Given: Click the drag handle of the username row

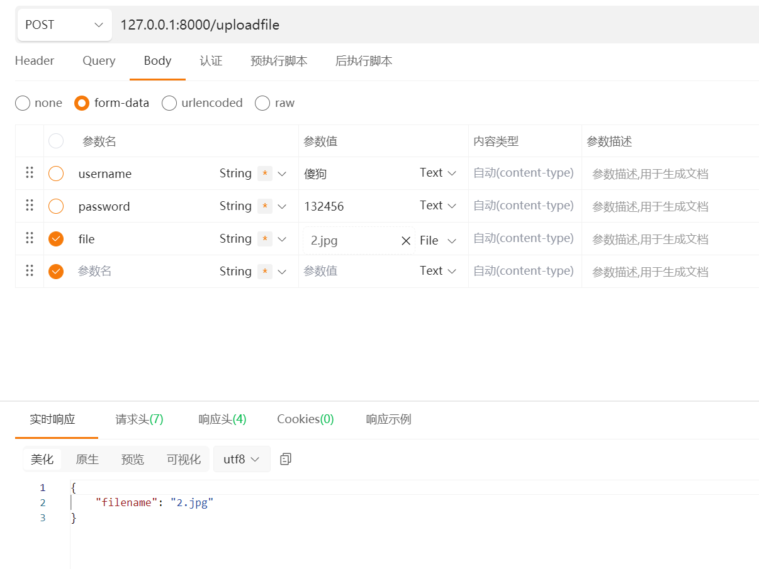Looking at the screenshot, I should tap(30, 173).
